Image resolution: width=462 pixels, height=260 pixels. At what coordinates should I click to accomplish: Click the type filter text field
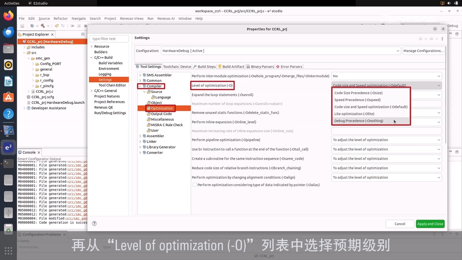(x=109, y=38)
